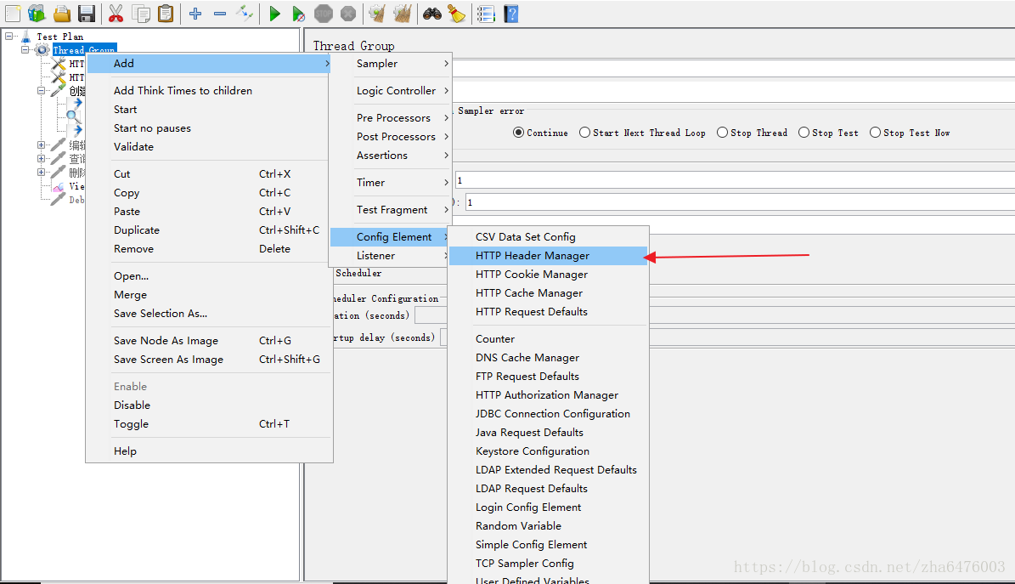Open the Function Helper list icon
The width and height of the screenshot is (1015, 584).
click(x=486, y=13)
